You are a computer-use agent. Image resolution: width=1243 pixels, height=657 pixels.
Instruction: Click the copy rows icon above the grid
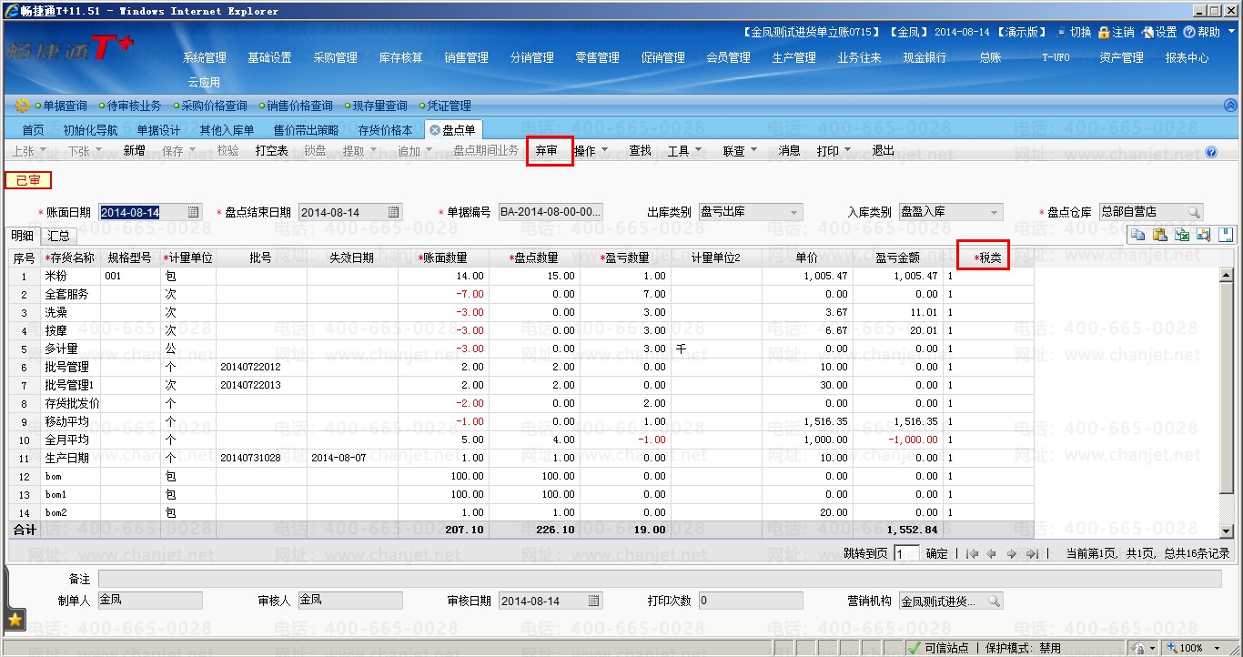point(1138,235)
